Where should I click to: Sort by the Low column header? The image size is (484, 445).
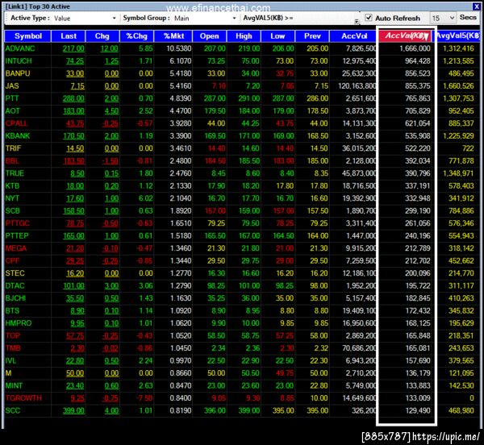tap(277, 36)
